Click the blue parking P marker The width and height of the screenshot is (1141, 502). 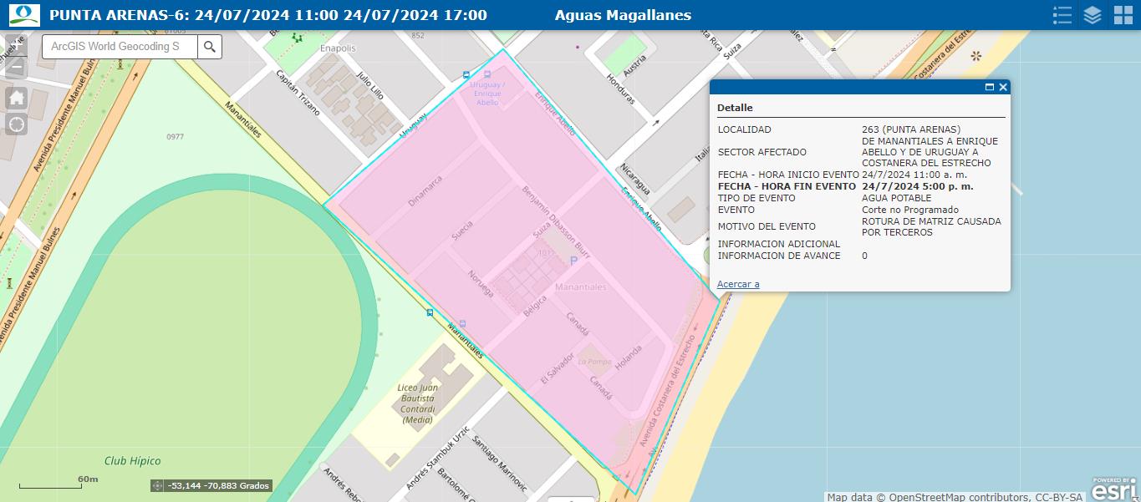[573, 261]
